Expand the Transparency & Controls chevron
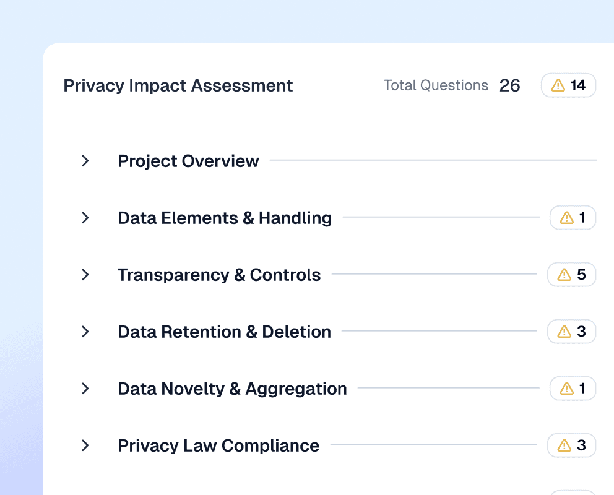The width and height of the screenshot is (614, 495). point(85,275)
